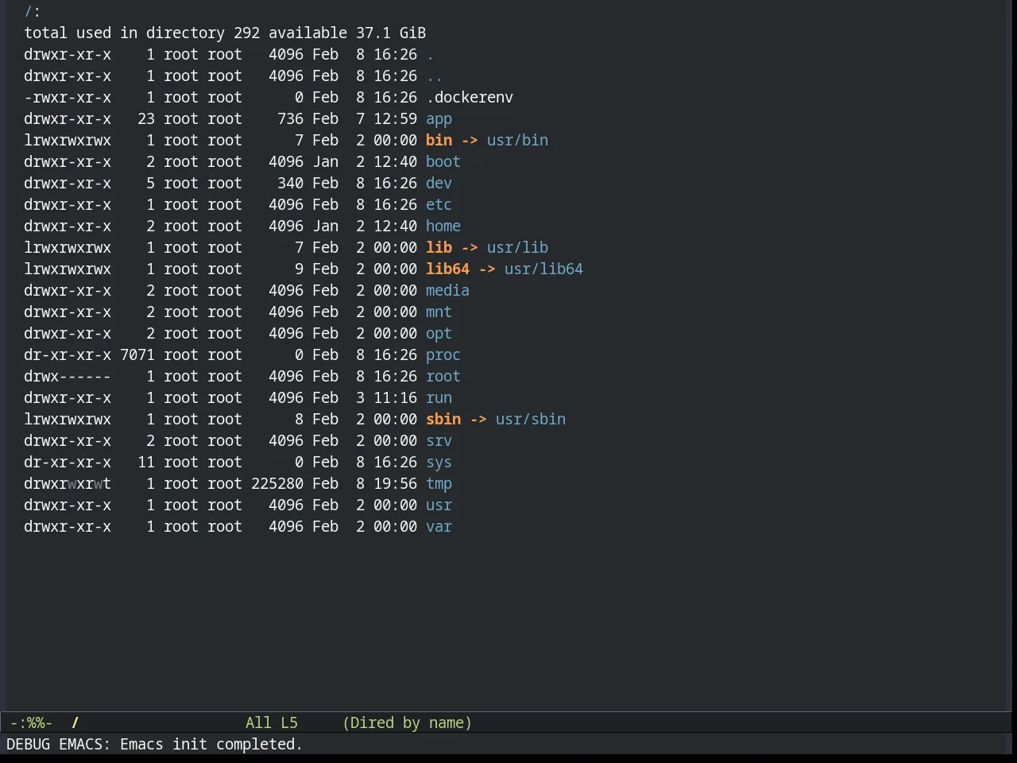Image resolution: width=1017 pixels, height=763 pixels.
Task: Click the drwx------ permissions of root
Action: click(x=68, y=377)
